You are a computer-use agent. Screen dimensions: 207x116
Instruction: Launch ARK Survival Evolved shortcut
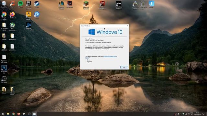[x=135, y=5]
